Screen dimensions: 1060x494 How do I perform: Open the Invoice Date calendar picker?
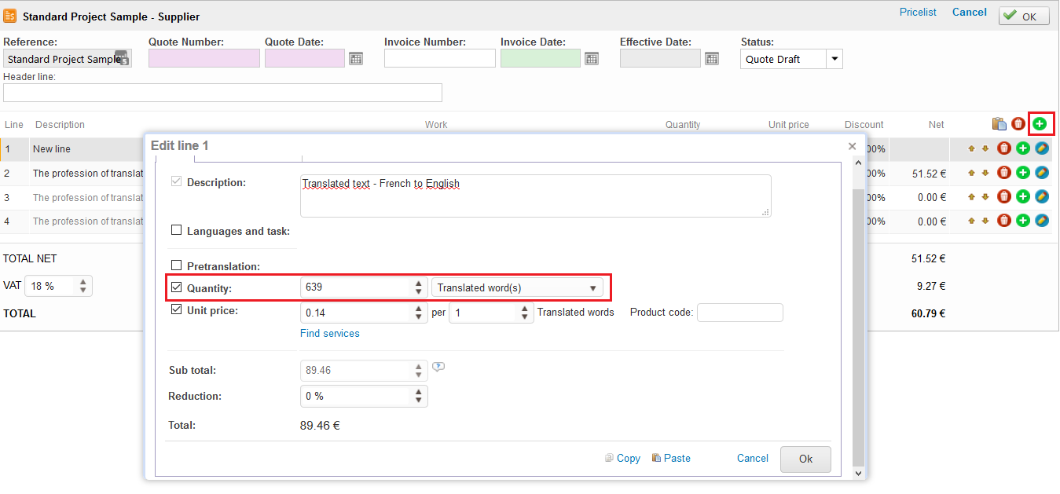pyautogui.click(x=592, y=59)
